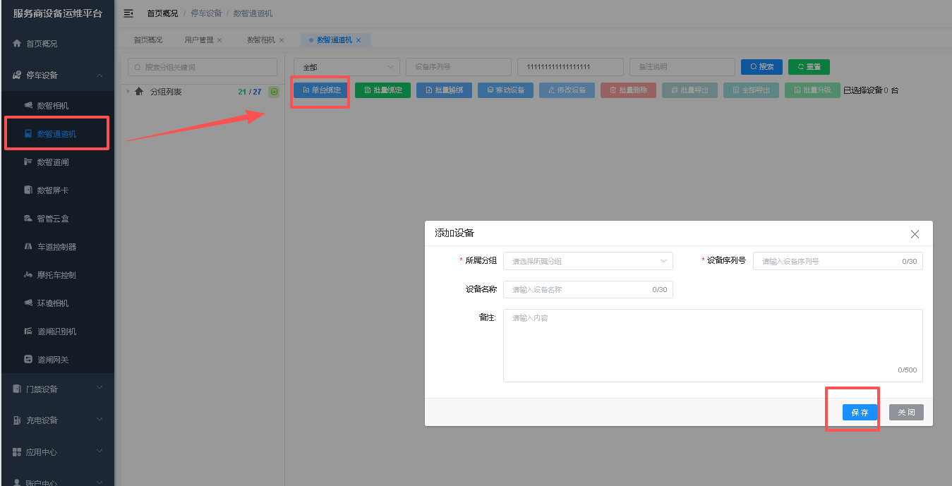Switch to the 数智相机 tab
The image size is (952, 486).
click(261, 40)
